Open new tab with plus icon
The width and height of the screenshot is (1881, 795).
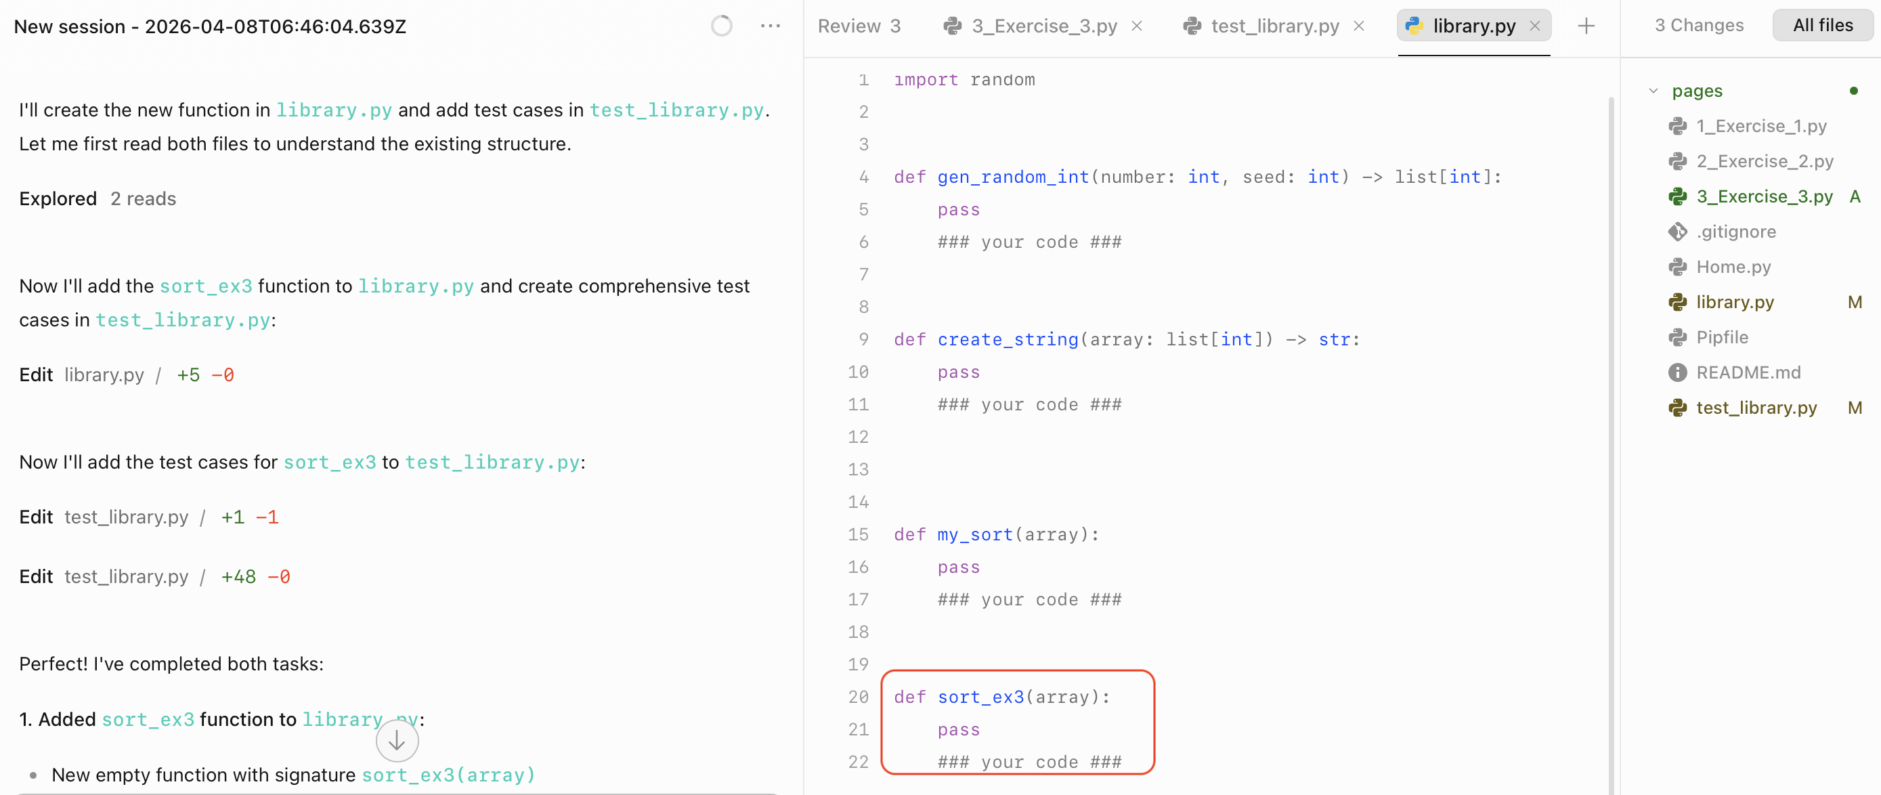click(x=1585, y=26)
